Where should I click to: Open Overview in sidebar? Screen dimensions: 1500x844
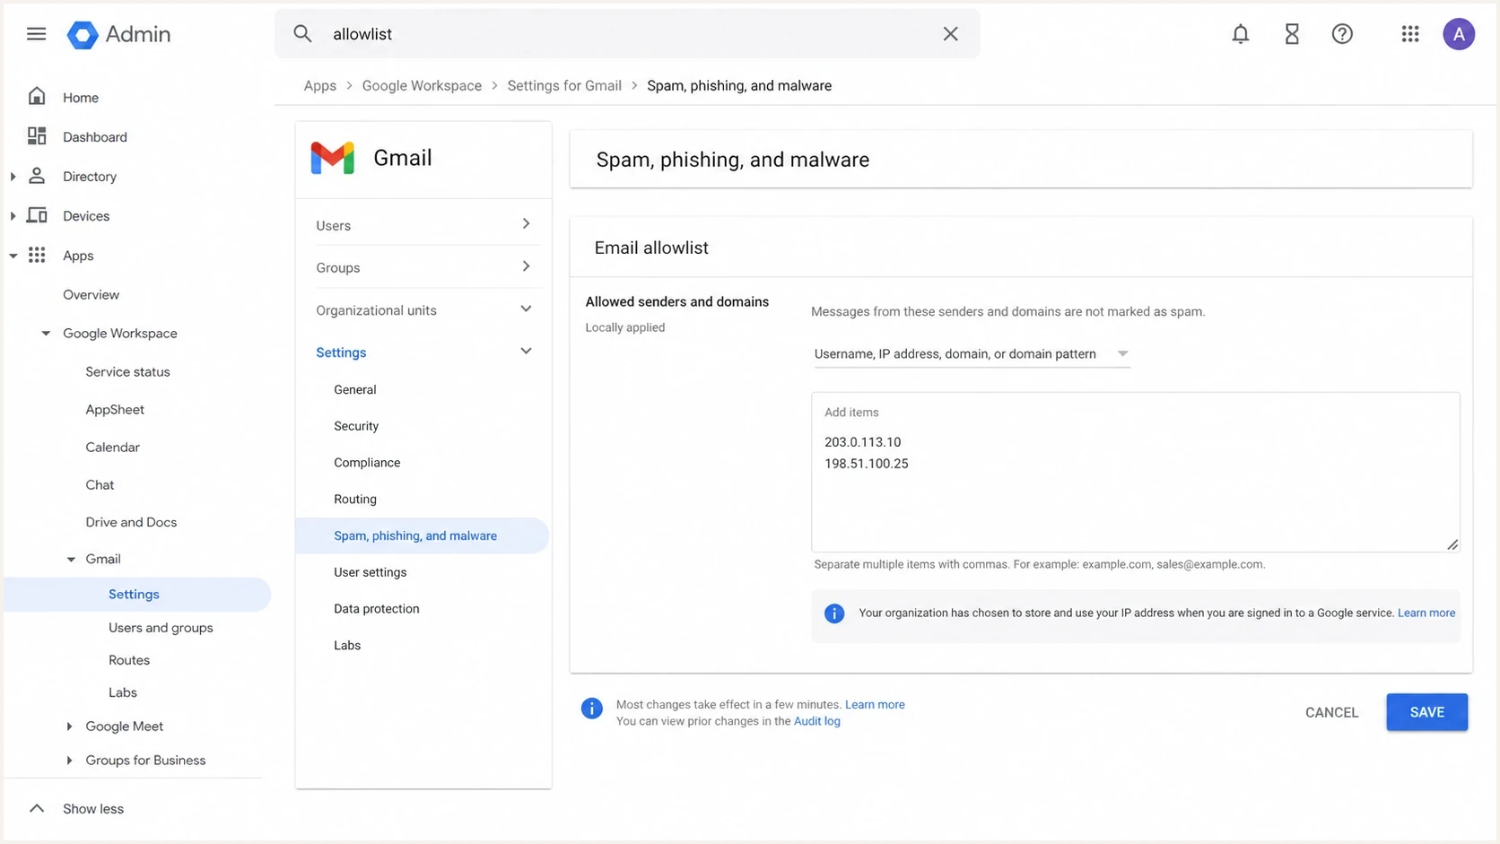[x=91, y=294]
